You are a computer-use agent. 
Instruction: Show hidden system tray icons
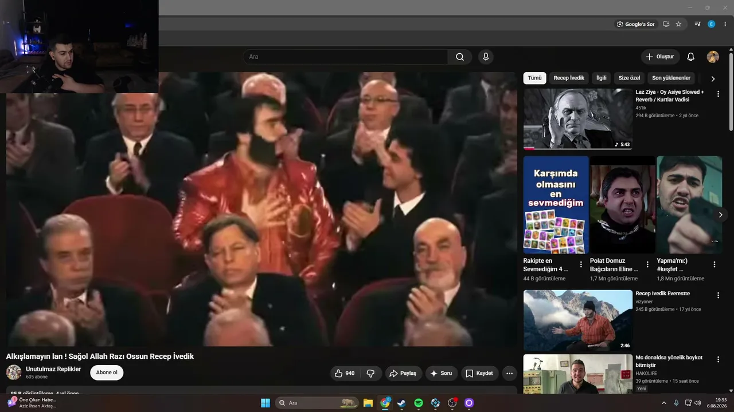point(664,403)
